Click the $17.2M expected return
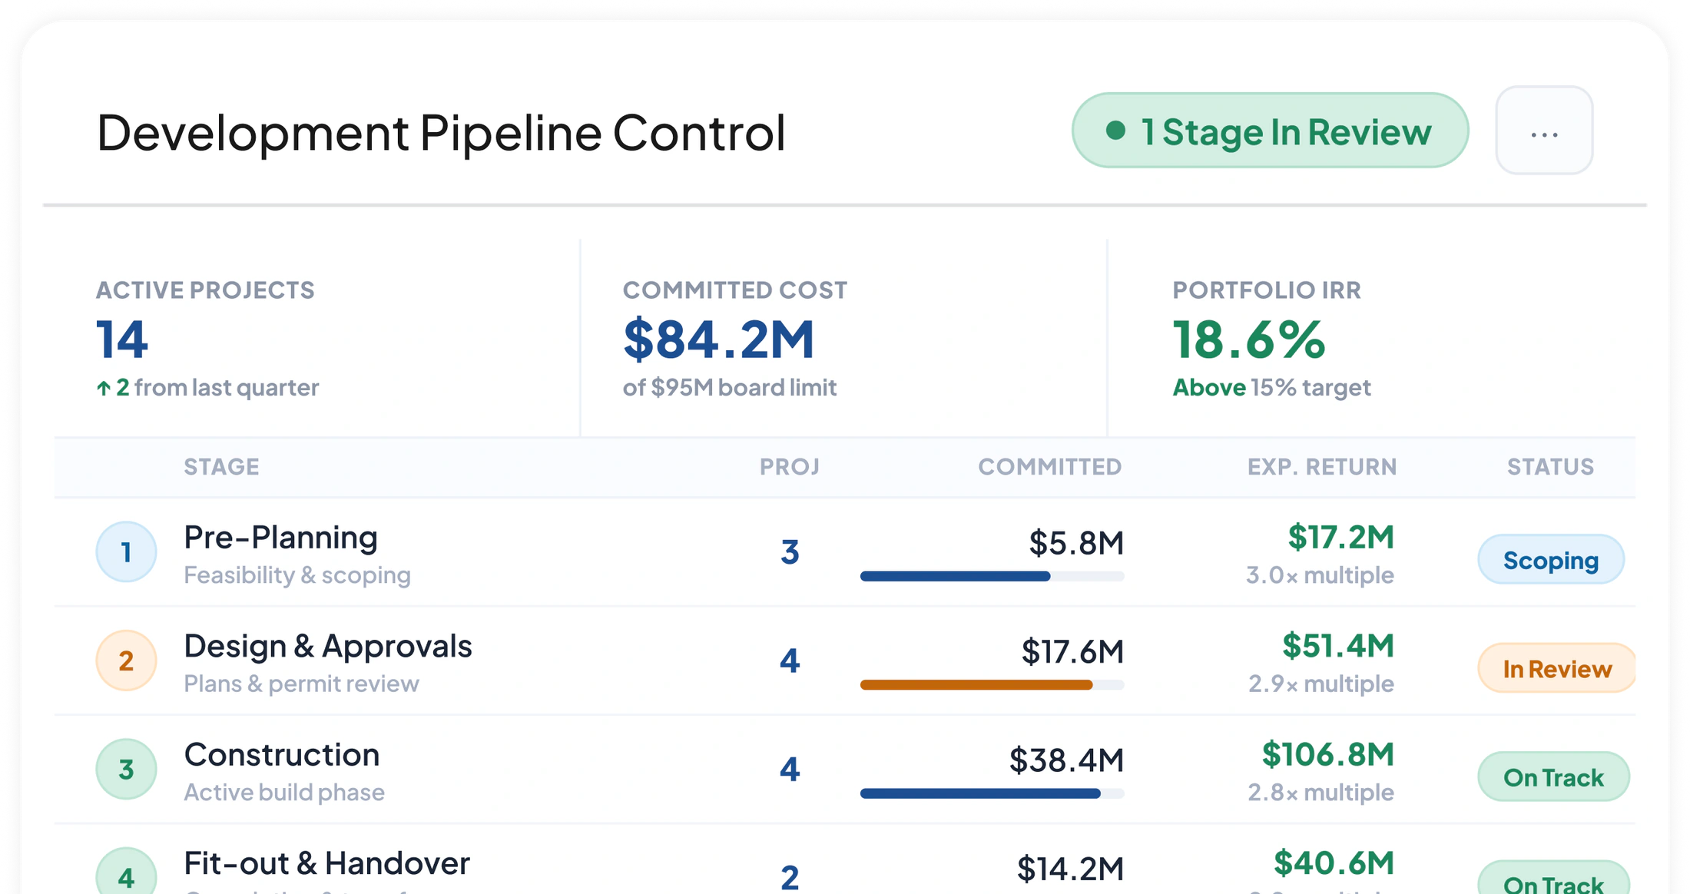The height and width of the screenshot is (894, 1690). click(x=1340, y=537)
